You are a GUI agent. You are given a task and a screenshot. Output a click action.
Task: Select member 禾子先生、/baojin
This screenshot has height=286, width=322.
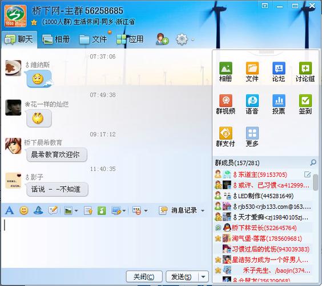point(263,271)
